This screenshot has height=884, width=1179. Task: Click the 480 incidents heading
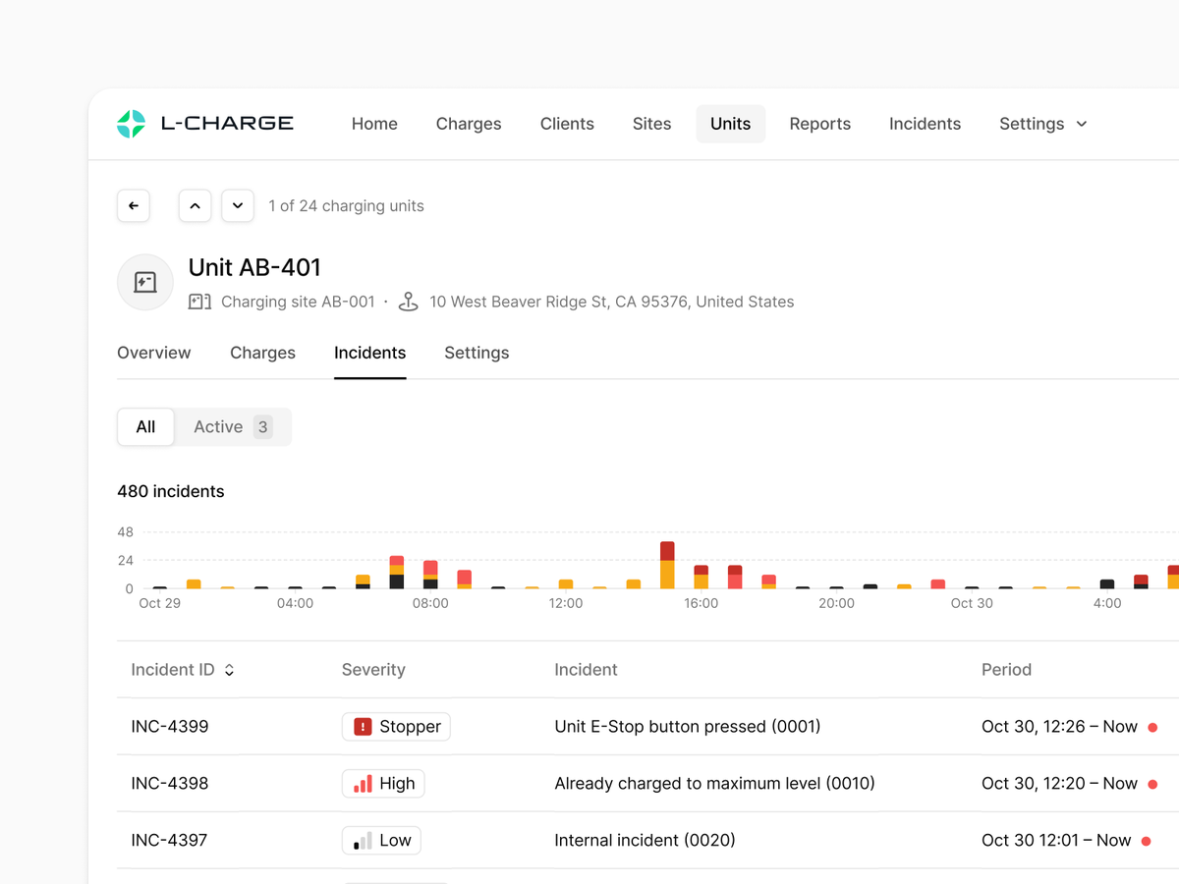(171, 491)
